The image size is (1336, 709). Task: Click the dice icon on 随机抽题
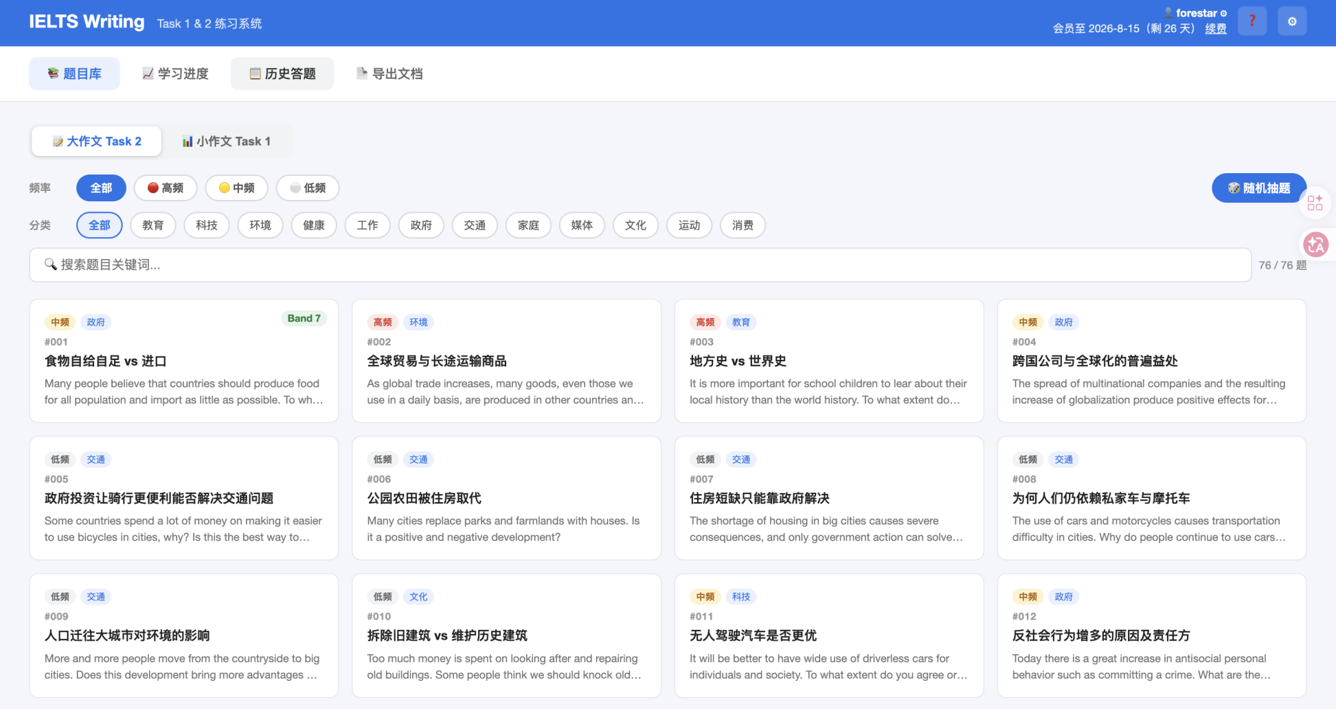coord(1234,188)
